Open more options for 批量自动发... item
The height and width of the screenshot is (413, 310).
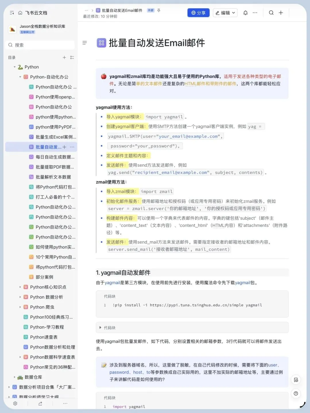(x=72, y=147)
